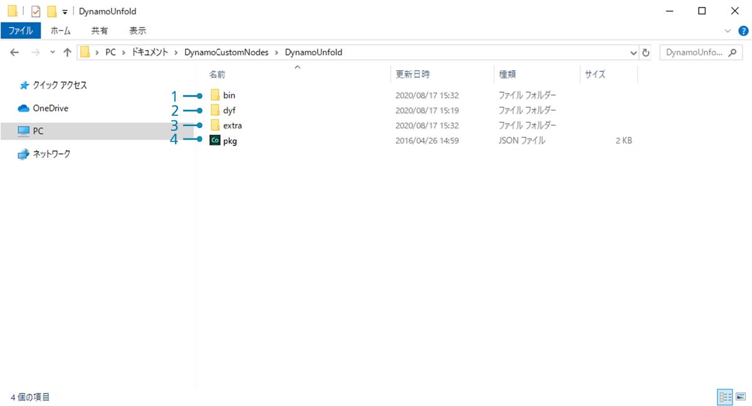Click the Network icon in sidebar

click(24, 154)
